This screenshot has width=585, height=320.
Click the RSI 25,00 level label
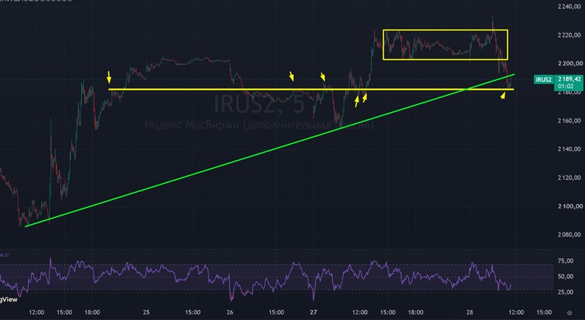pyautogui.click(x=566, y=292)
